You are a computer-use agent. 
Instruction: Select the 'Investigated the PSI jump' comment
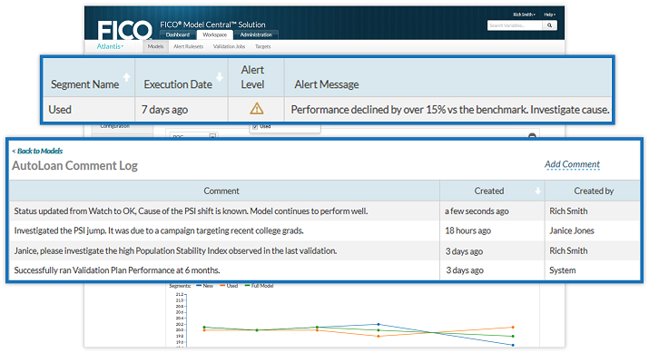click(x=159, y=230)
